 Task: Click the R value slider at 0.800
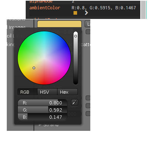coord(42,103)
